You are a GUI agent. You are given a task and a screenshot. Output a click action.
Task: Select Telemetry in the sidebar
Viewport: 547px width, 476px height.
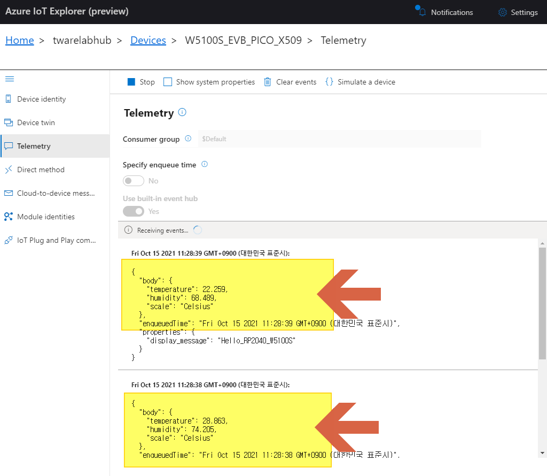click(x=55, y=146)
